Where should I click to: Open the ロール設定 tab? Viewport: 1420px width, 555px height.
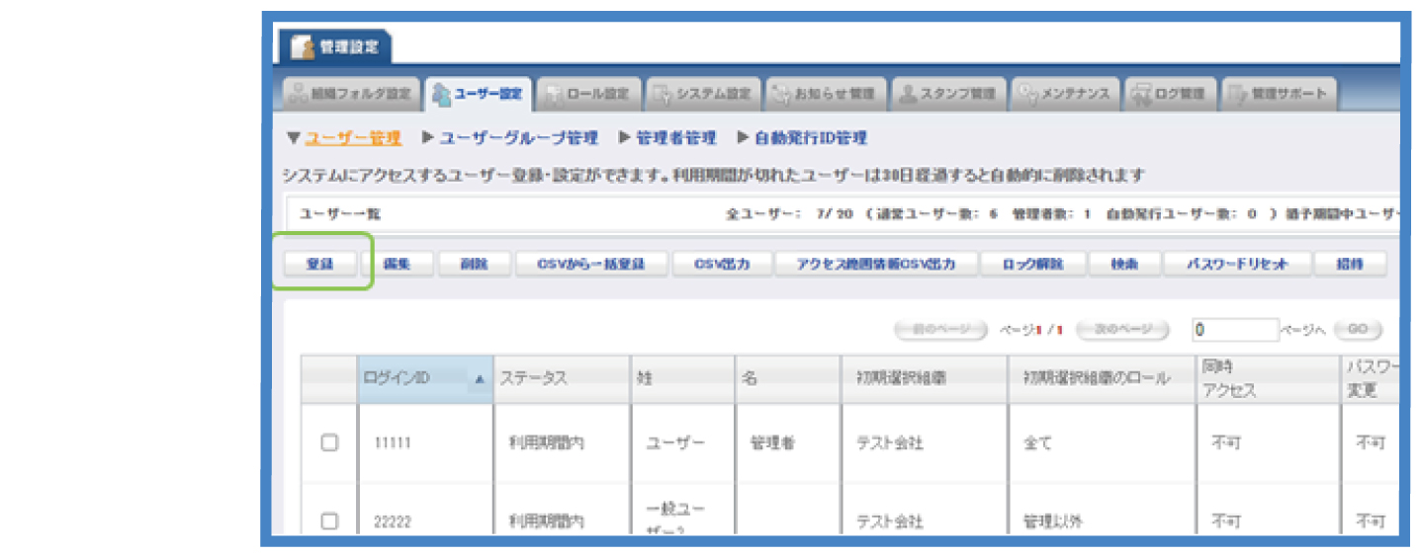[588, 94]
